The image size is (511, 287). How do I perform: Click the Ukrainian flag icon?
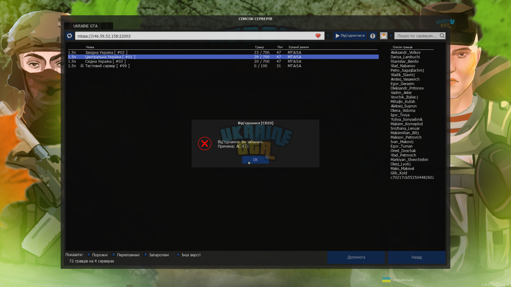386,280
